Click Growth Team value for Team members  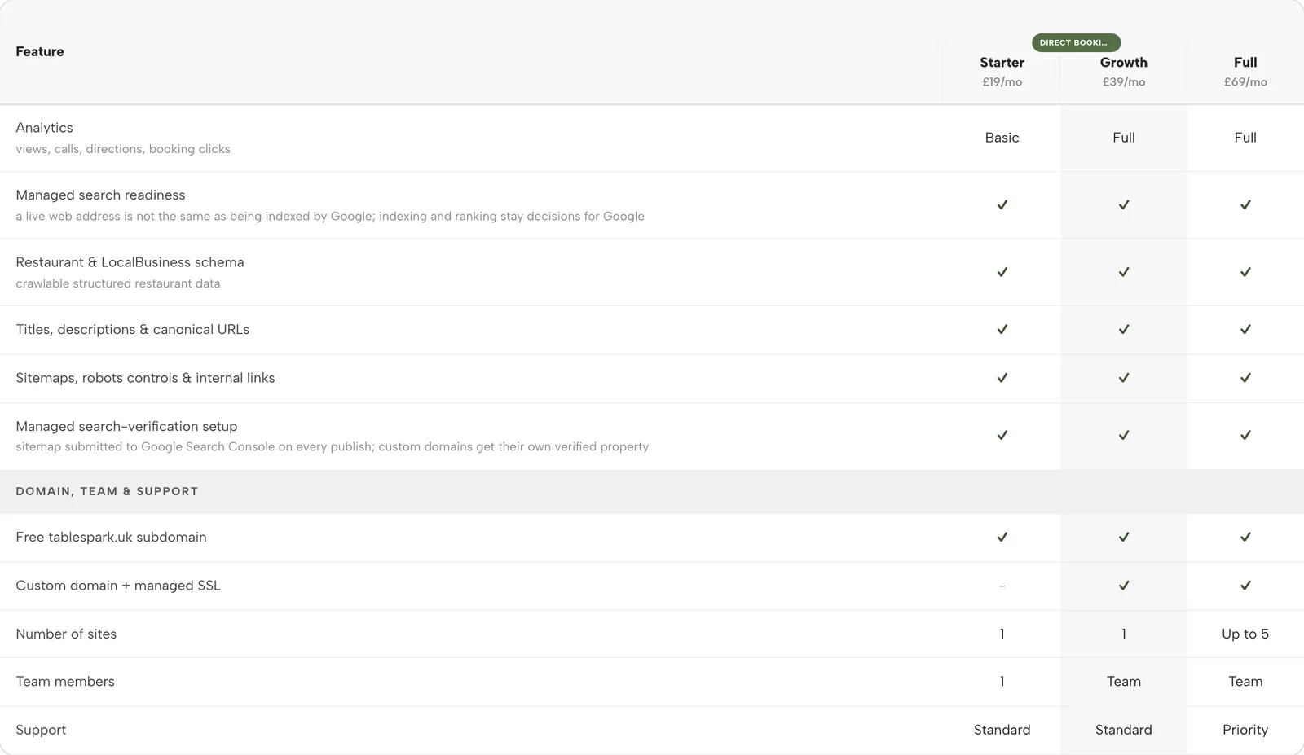[x=1123, y=682]
